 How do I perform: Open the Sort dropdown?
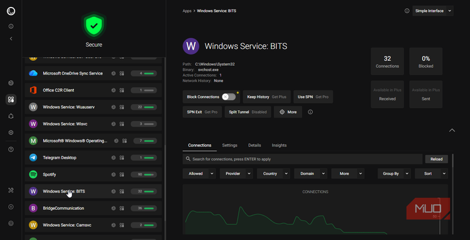click(x=431, y=174)
